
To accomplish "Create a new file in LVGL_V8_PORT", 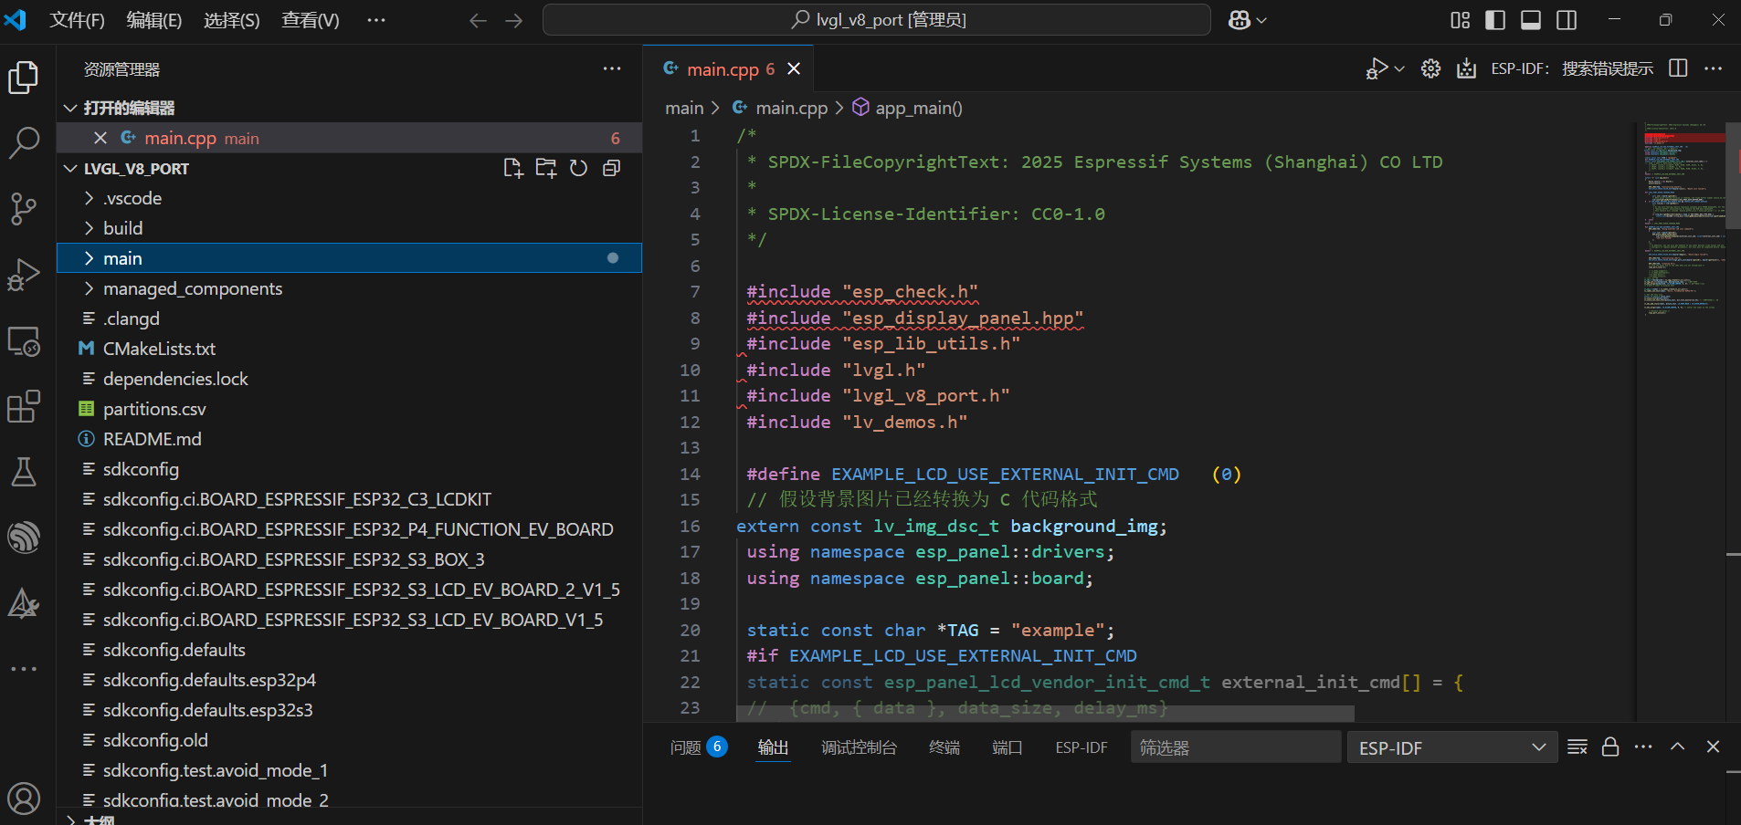I will pyautogui.click(x=513, y=168).
